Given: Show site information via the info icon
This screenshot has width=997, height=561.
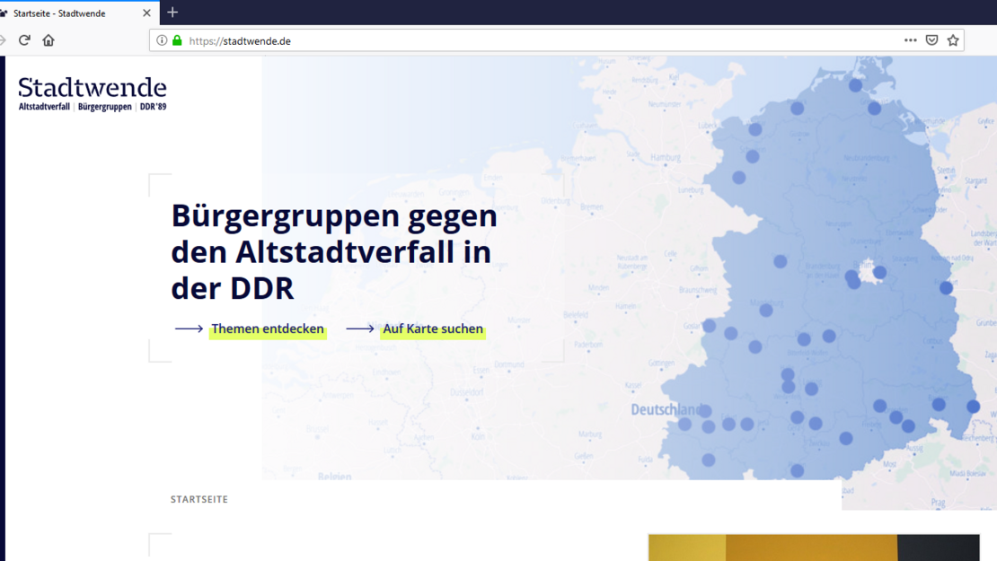Looking at the screenshot, I should click(x=162, y=40).
